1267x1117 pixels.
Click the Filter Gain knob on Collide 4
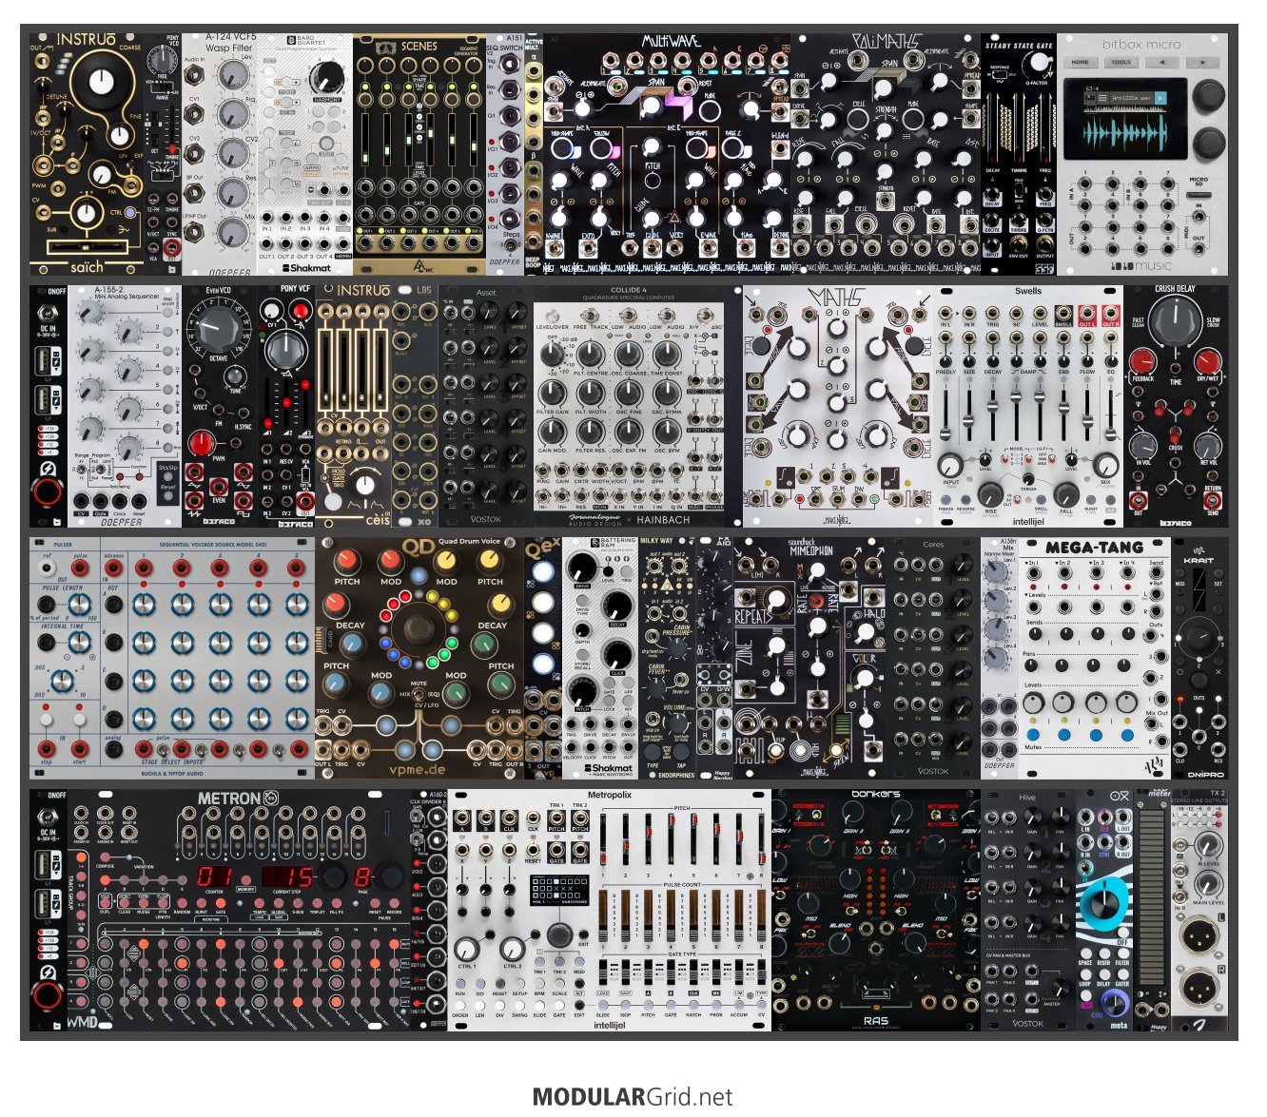click(553, 392)
